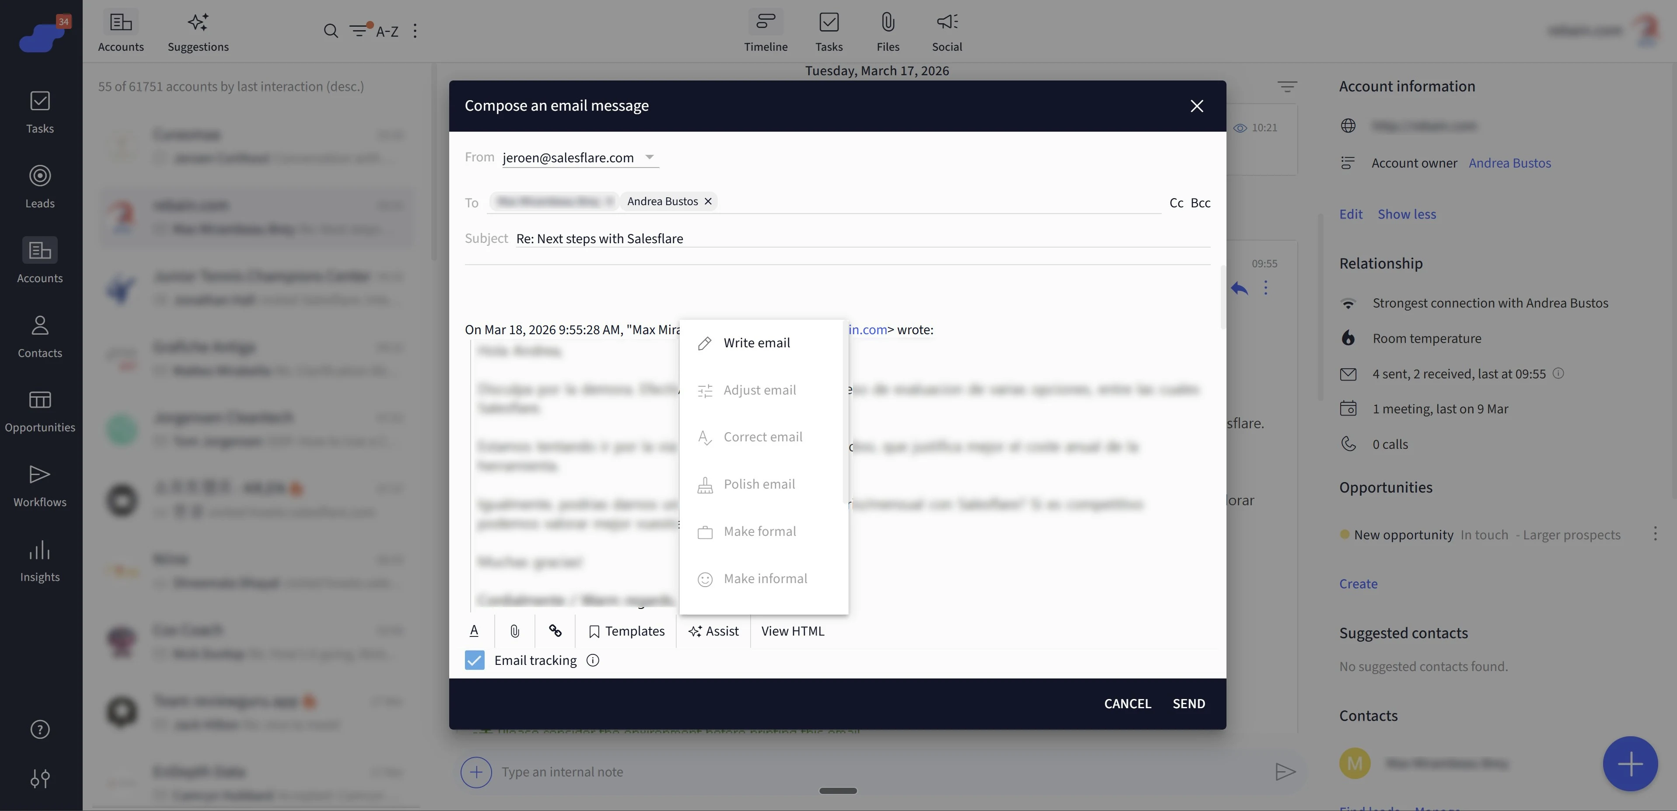1677x811 pixels.
Task: Open the Accounts view in top bar
Action: point(120,31)
